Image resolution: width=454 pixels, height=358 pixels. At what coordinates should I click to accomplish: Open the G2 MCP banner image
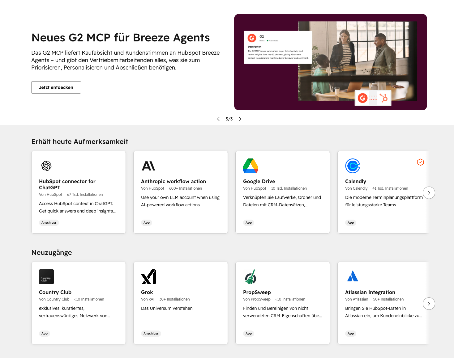(x=331, y=62)
